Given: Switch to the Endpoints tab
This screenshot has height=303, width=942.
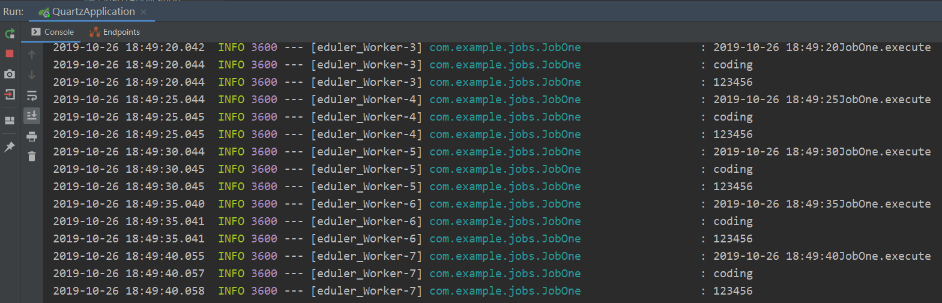Looking at the screenshot, I should pos(115,32).
